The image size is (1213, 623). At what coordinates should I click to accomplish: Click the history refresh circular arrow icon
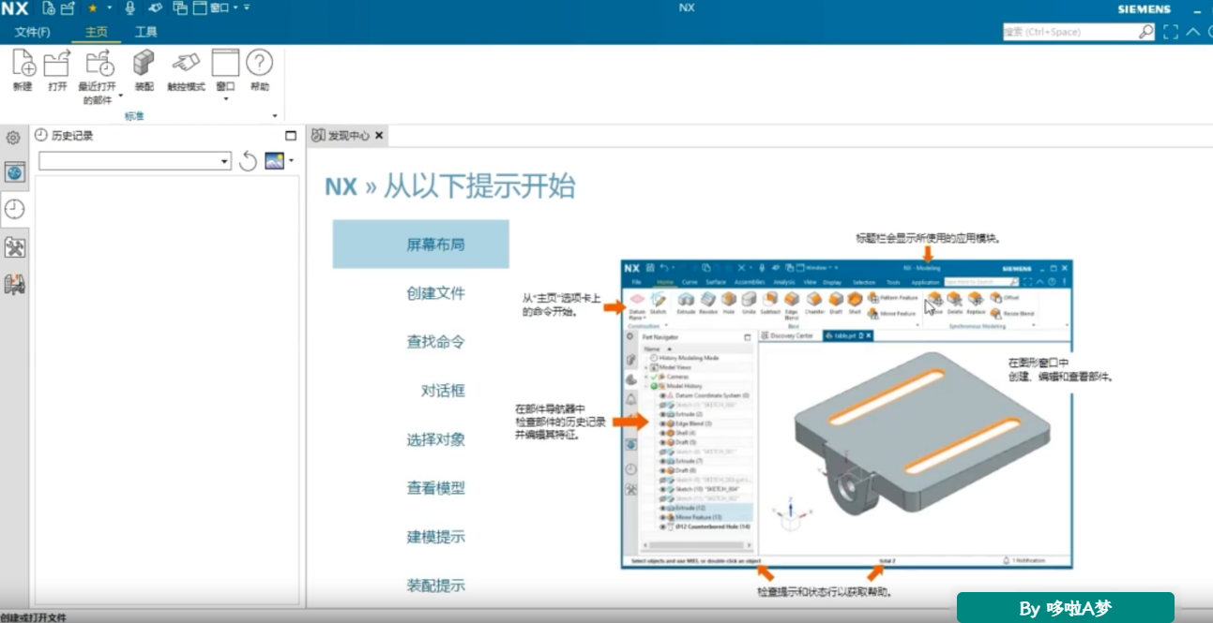248,161
